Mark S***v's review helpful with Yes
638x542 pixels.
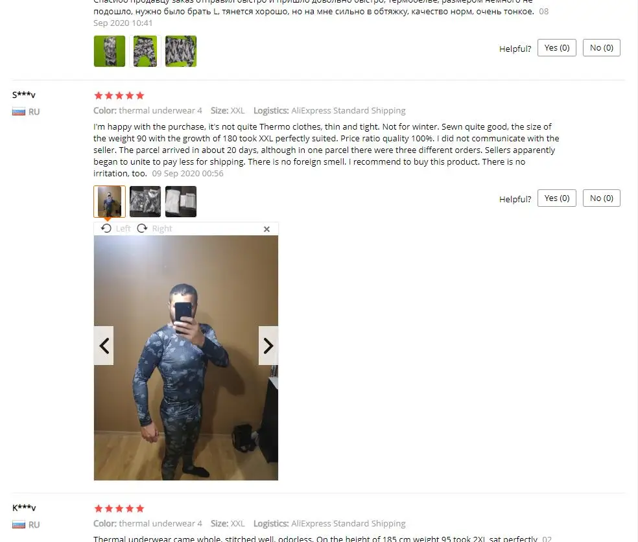point(556,198)
